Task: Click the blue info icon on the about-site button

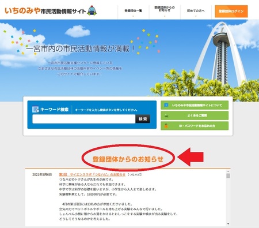Action: click(166, 105)
